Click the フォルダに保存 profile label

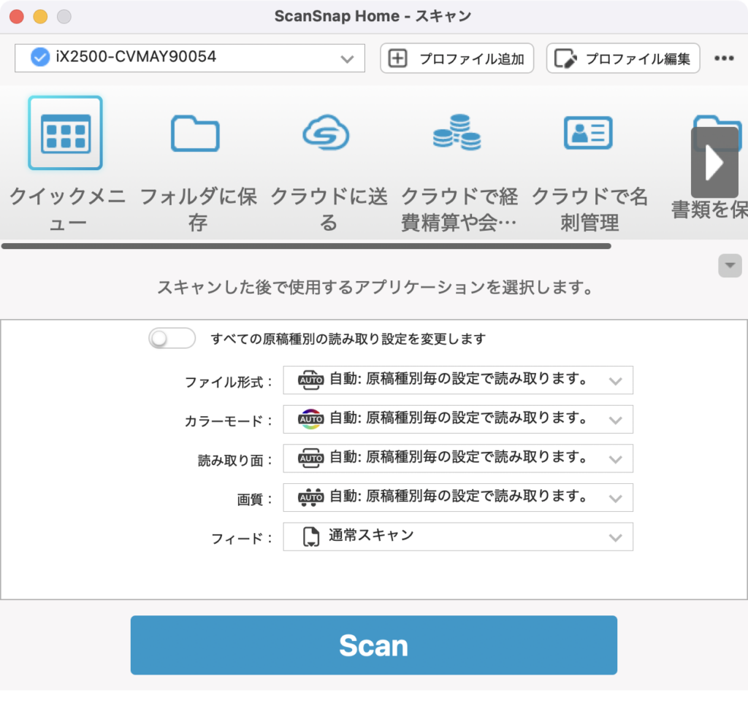[198, 210]
